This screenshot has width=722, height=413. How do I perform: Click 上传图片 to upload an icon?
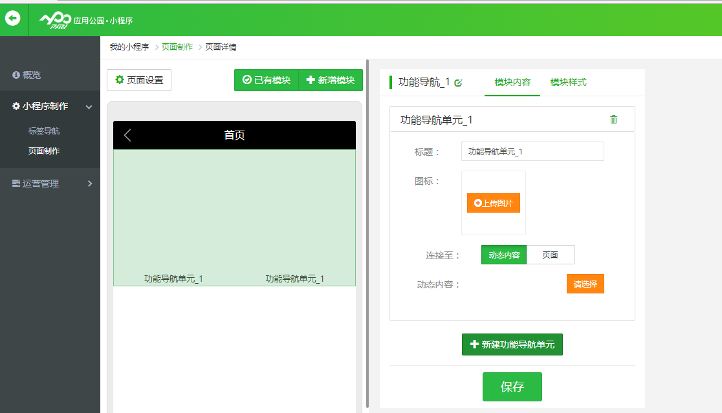coord(494,203)
